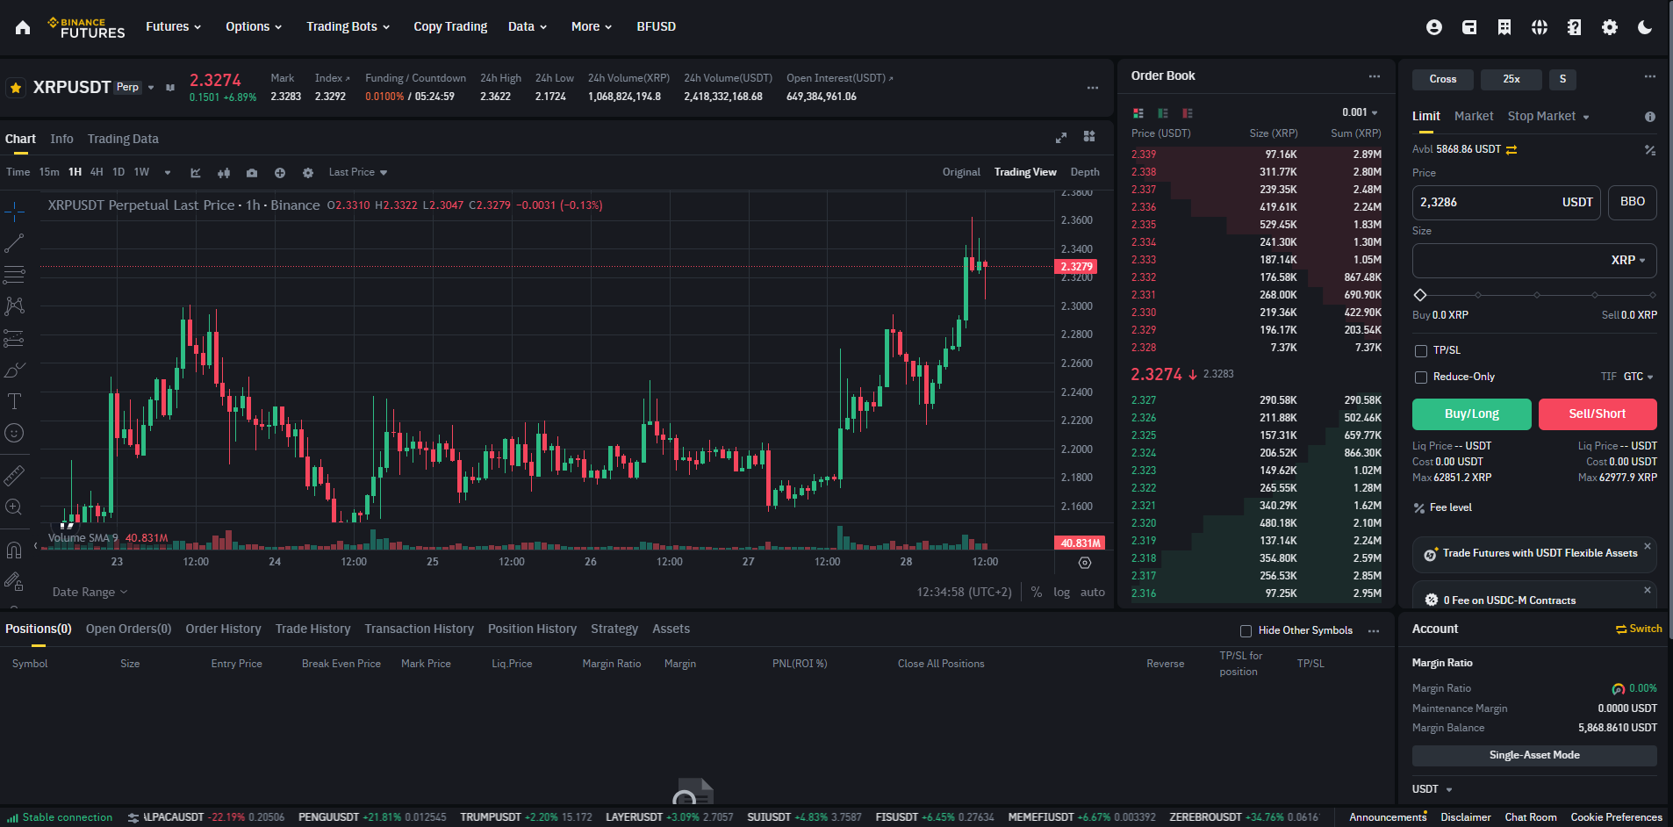Expand the Trading Bots menu
This screenshot has height=827, width=1673.
point(348,27)
